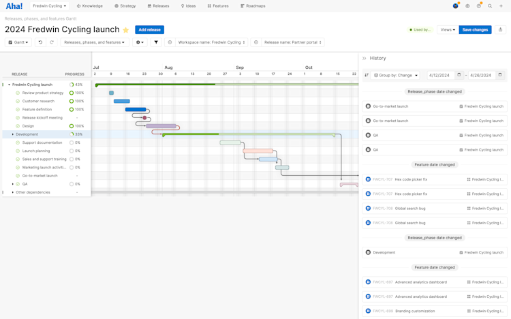Open the Group by: Change dropdown
This screenshot has width=511, height=319.
[395, 76]
